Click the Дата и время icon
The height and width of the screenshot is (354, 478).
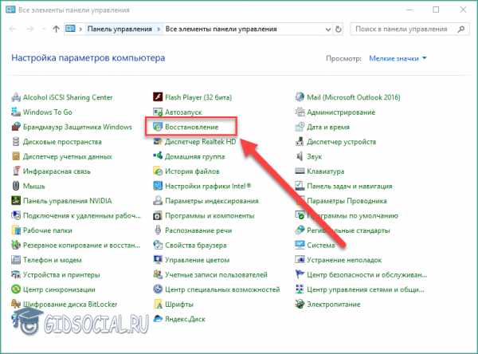tap(300, 127)
